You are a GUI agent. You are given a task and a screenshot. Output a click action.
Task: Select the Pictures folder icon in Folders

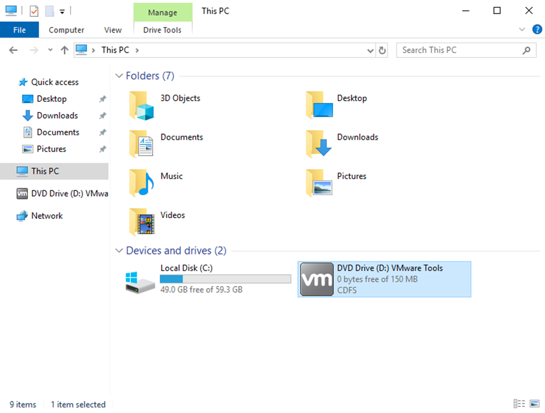pos(319,182)
